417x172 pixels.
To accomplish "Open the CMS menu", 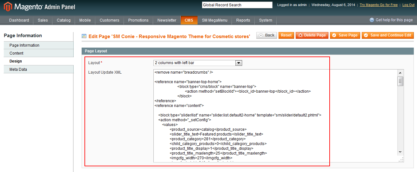I will click(x=189, y=20).
